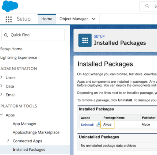Switch to the Object Manager tab
The image size is (157, 155).
[74, 19]
